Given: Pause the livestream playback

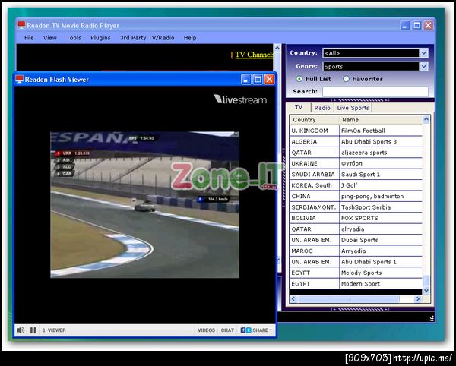Looking at the screenshot, I should tap(33, 330).
